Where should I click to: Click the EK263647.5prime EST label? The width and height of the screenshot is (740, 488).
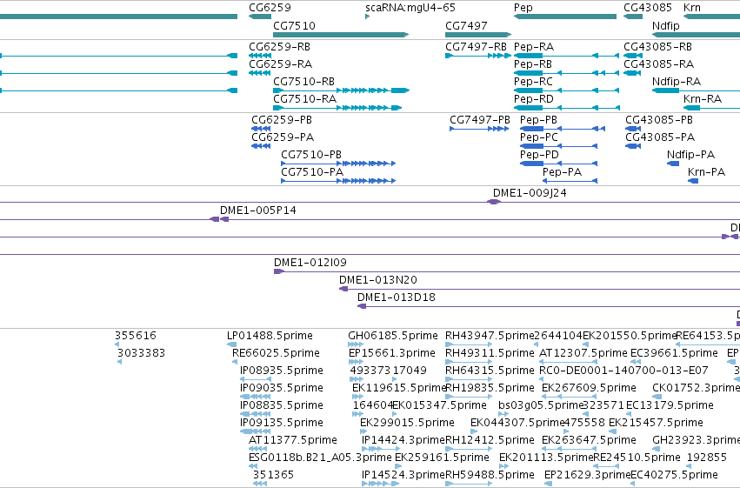[x=589, y=440]
